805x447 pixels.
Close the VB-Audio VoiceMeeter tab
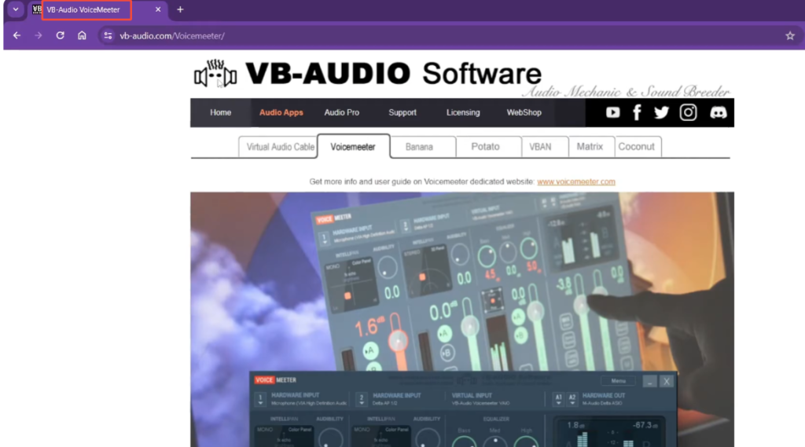[157, 9]
